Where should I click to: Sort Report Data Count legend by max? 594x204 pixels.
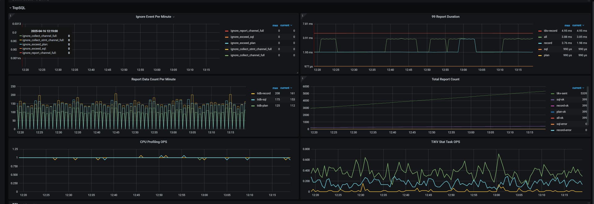tap(275, 88)
